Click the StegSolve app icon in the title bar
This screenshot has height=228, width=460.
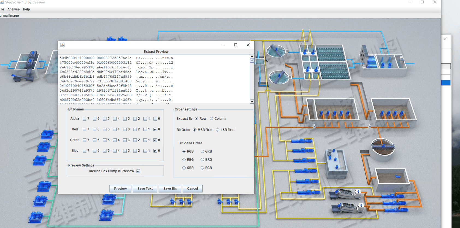tap(2, 2)
